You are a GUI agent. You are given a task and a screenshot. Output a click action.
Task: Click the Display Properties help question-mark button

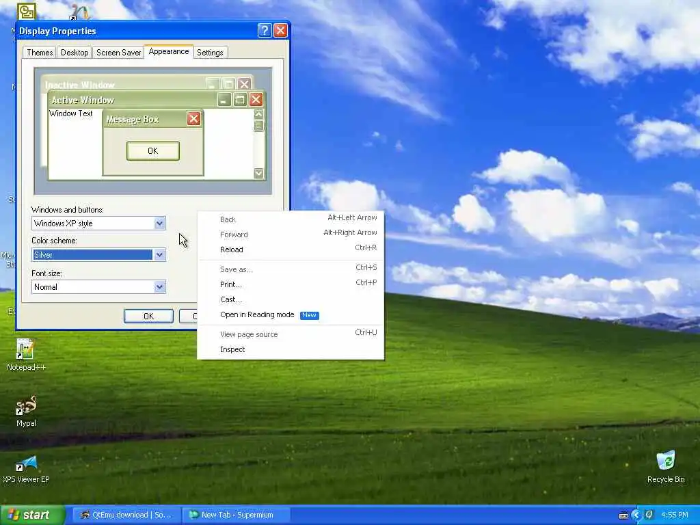coord(265,30)
